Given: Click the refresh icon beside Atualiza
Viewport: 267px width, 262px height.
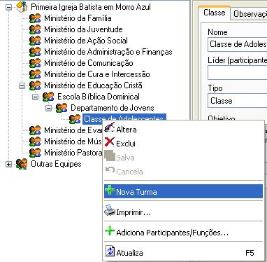Looking at the screenshot, I should [x=110, y=251].
